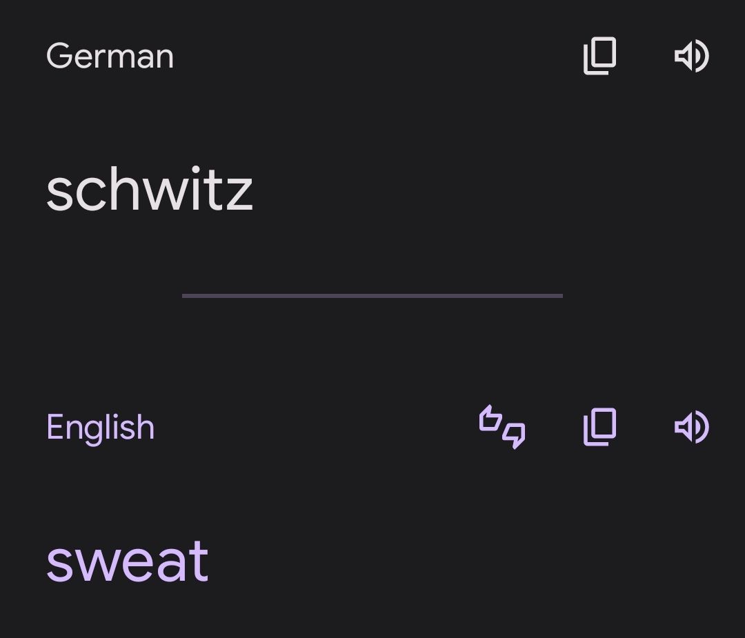745x638 pixels.
Task: Open translation feedback via the thumbs icon
Action: pyautogui.click(x=502, y=427)
